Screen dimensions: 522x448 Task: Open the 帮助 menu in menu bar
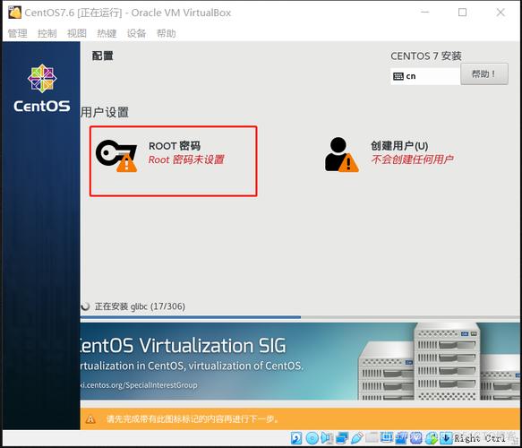click(x=167, y=33)
